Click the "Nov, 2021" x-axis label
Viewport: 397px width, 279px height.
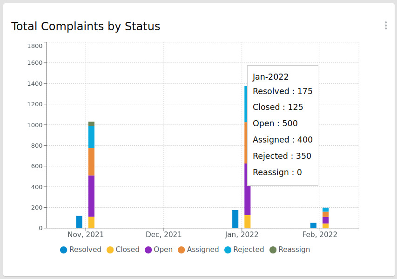(86, 235)
